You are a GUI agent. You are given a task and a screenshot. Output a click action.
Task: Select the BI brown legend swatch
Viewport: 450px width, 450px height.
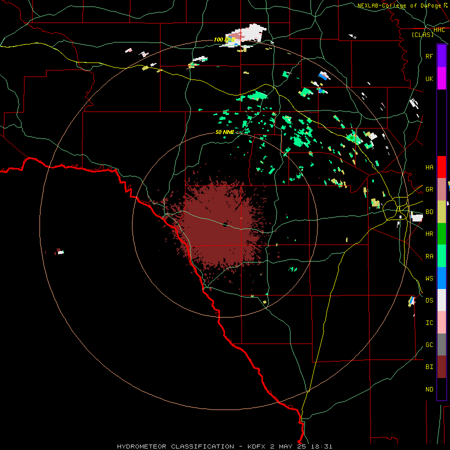[441, 367]
